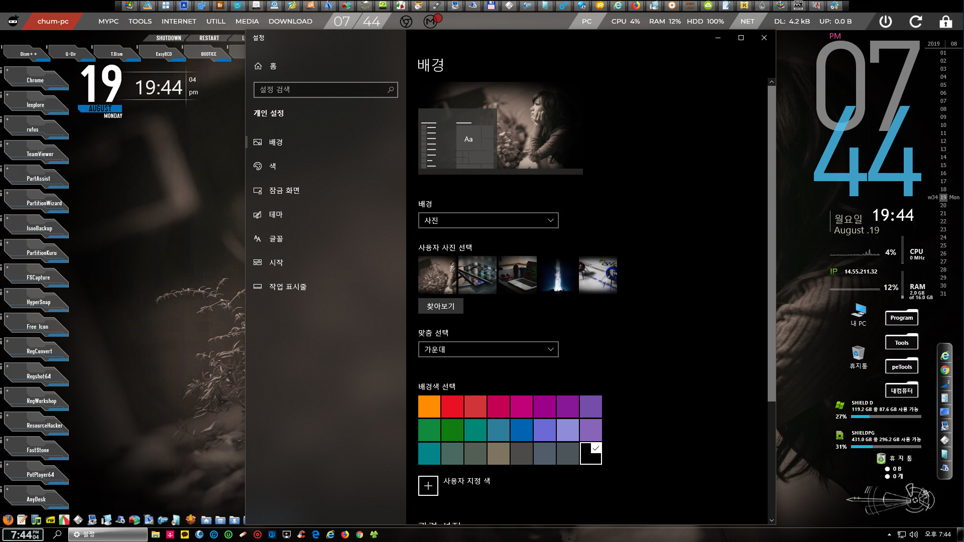Pick the bright red background color swatch
Screen dimensions: 964x542
click(452, 406)
